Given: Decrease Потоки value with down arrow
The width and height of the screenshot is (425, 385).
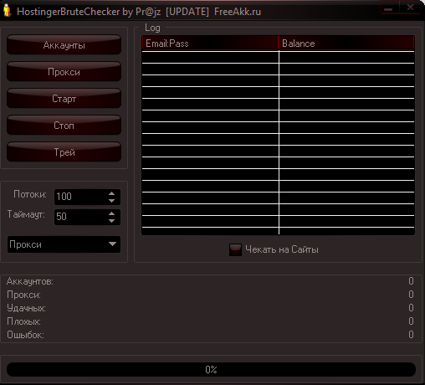Looking at the screenshot, I should (112, 201).
